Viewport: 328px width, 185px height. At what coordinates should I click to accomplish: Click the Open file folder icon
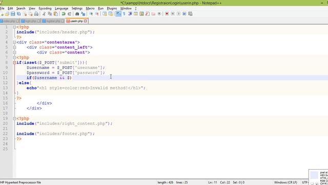click(x=7, y=14)
